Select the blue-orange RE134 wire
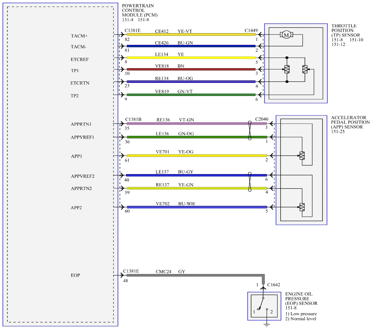This screenshot has width=372, height=329. (191, 81)
